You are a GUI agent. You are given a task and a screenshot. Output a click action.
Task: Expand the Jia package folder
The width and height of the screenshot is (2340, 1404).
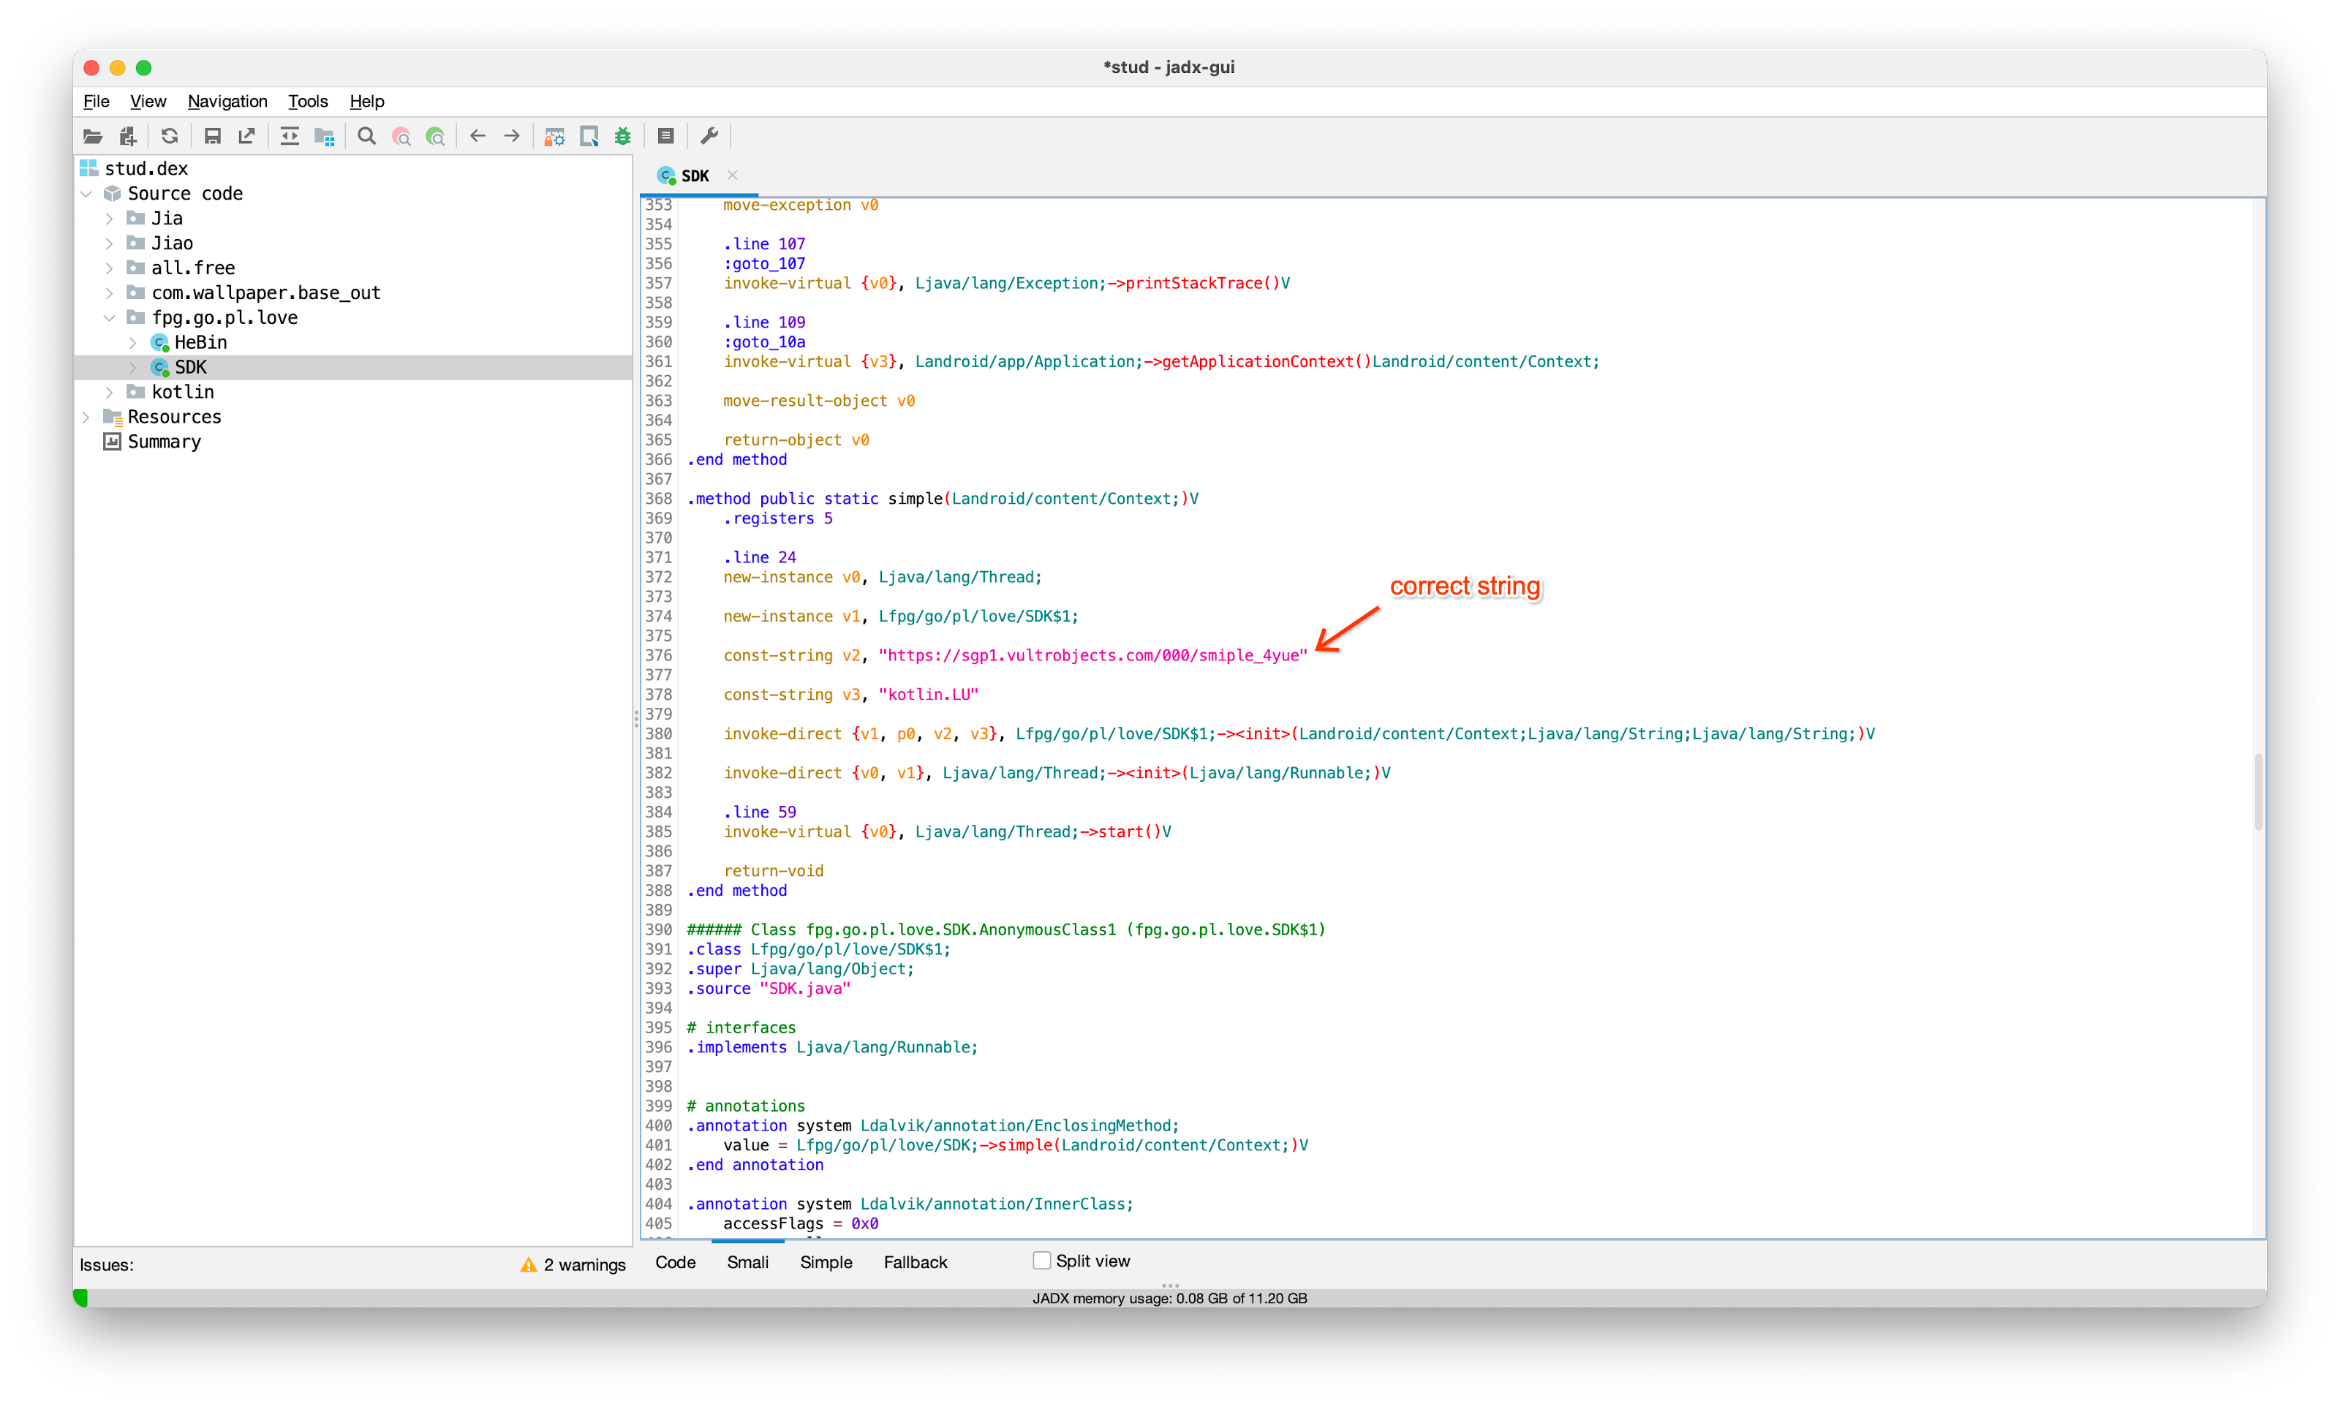[109, 219]
